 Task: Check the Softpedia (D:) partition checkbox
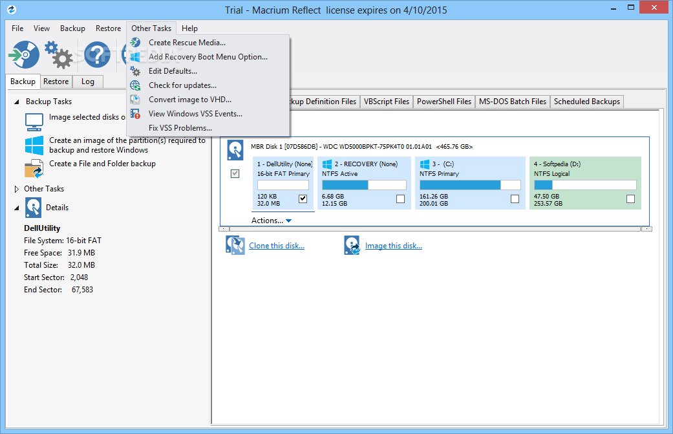pyautogui.click(x=630, y=199)
